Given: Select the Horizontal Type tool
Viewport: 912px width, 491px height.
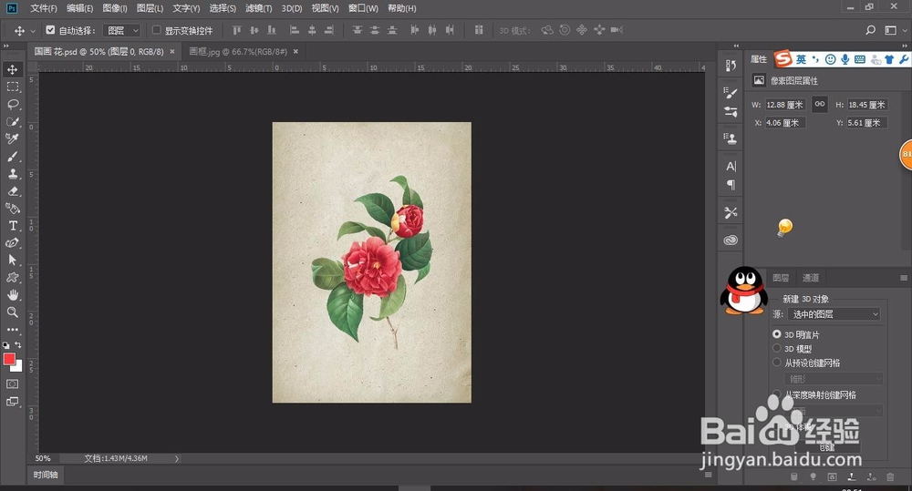Looking at the screenshot, I should [12, 225].
